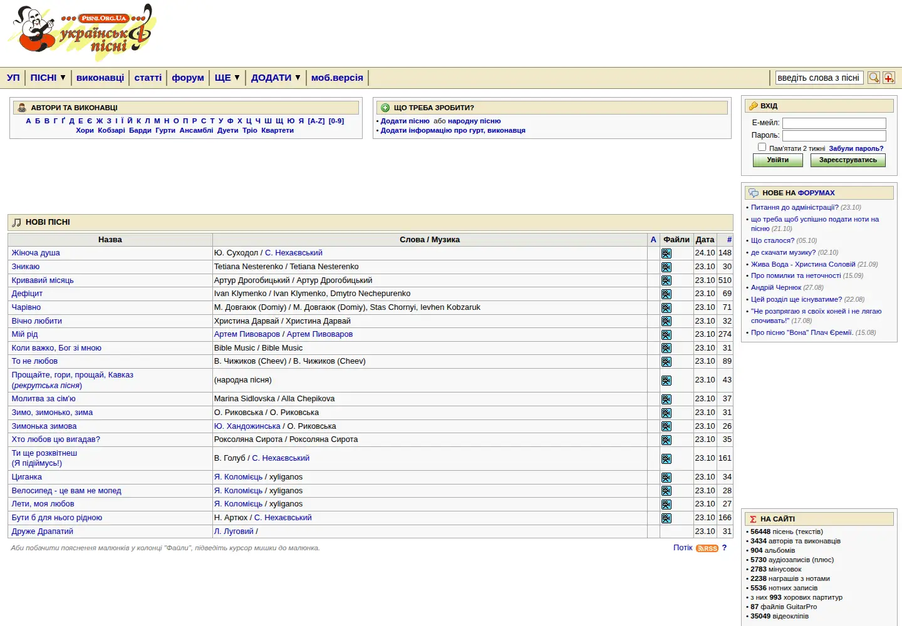902x626 pixels.
Task: Open author link Артем Пивоваров (Слова)
Action: pyautogui.click(x=247, y=334)
